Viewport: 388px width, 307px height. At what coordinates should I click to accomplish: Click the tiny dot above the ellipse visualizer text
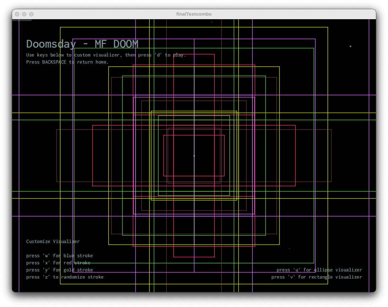290,248
